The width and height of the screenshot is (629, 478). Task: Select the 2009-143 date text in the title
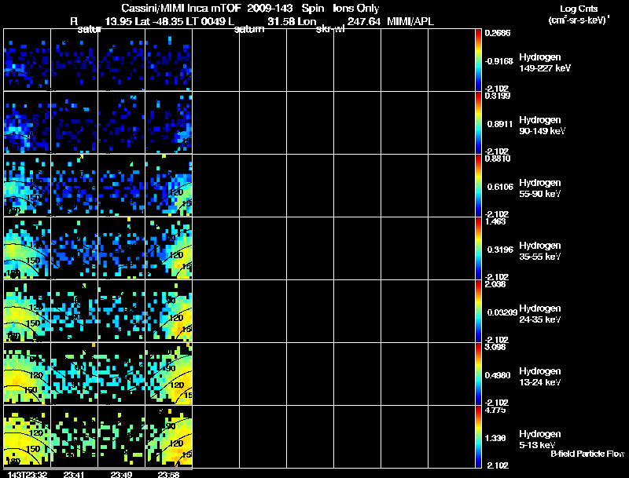[270, 8]
